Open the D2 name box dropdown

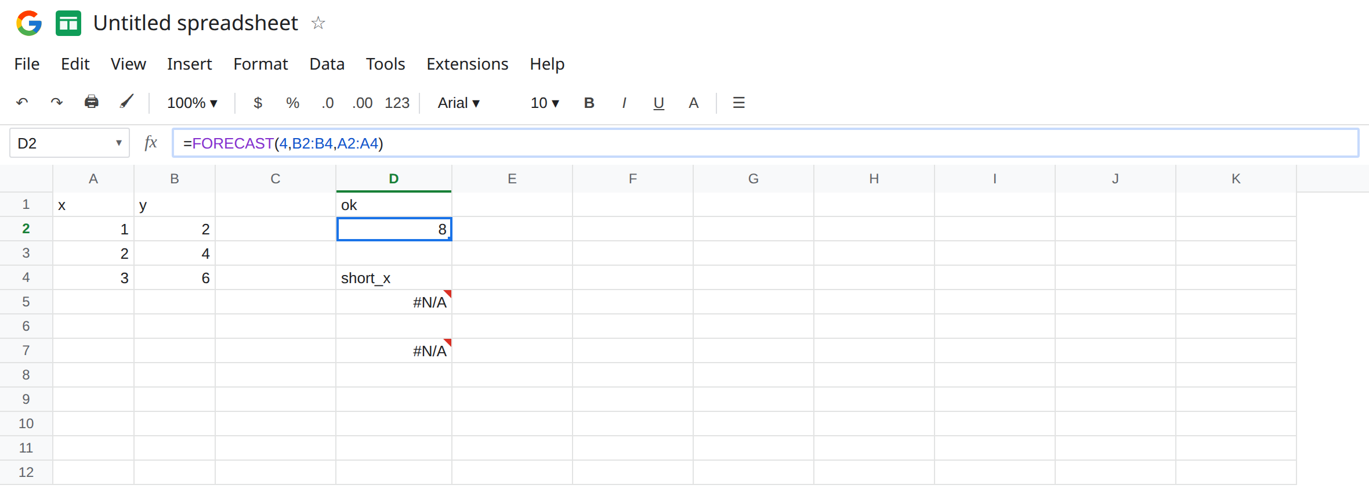coord(118,143)
